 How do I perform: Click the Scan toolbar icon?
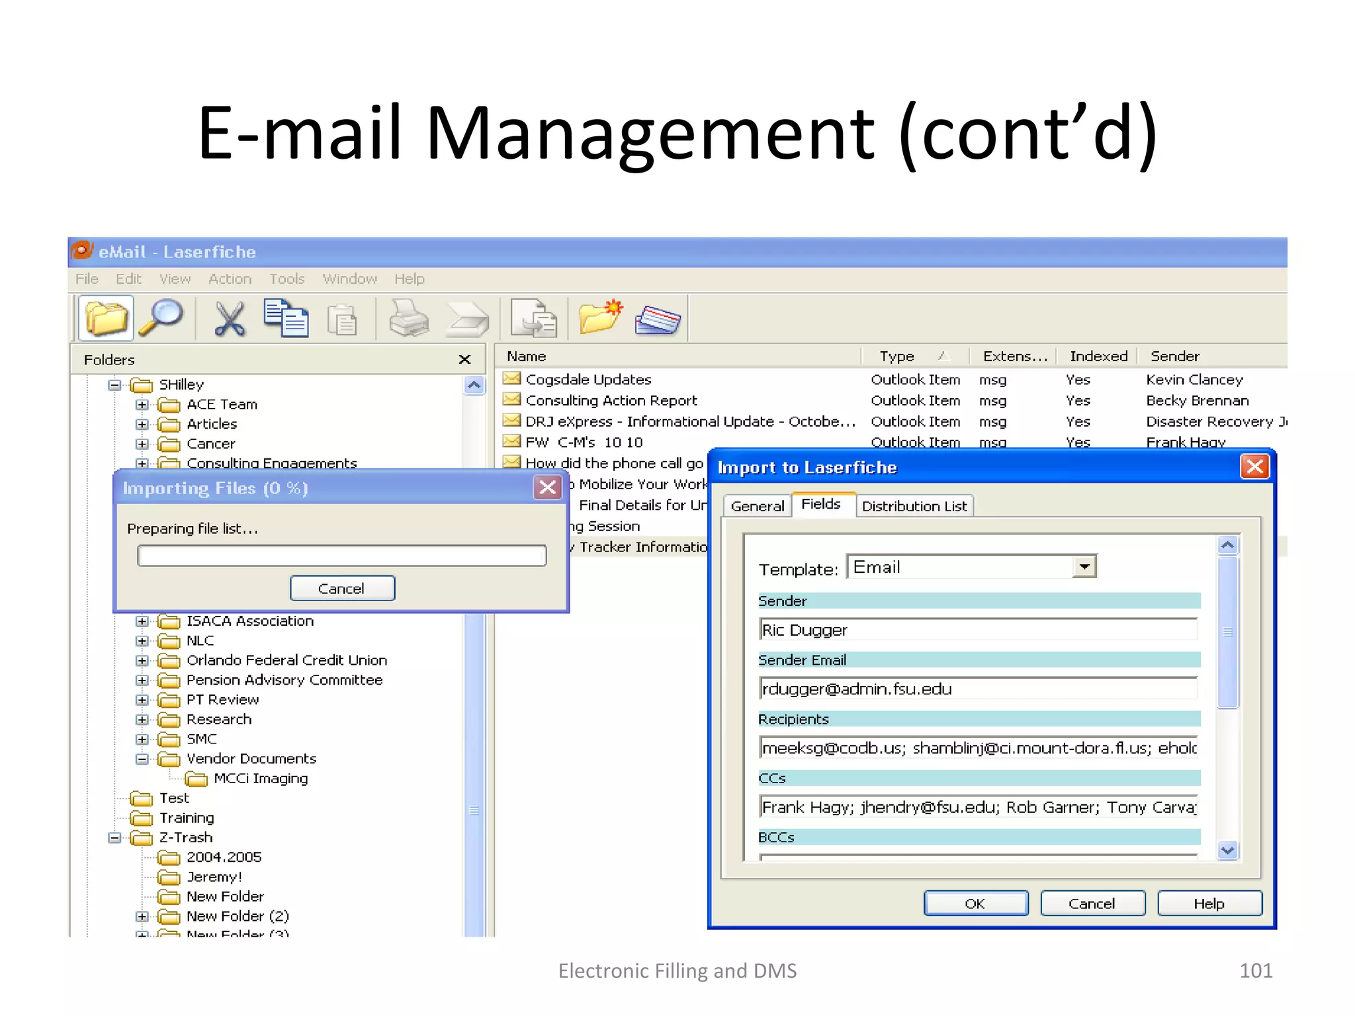467,319
